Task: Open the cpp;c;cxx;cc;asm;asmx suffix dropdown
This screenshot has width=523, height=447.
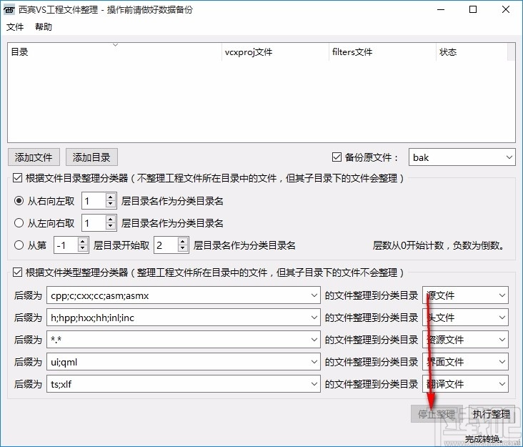Action: 184,295
